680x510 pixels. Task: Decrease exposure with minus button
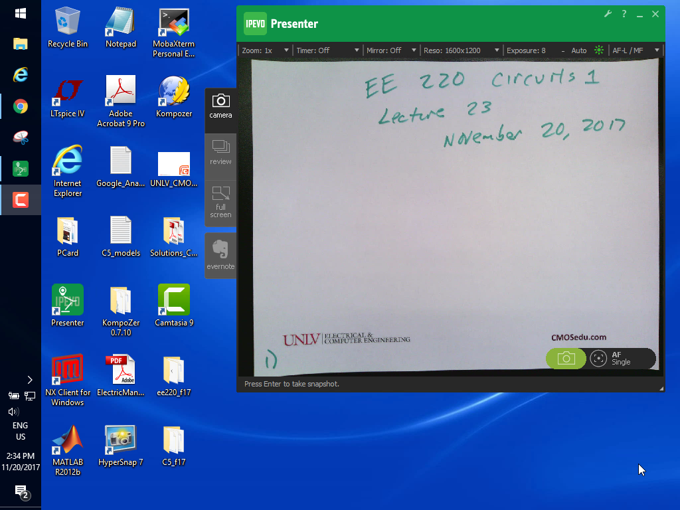point(563,50)
